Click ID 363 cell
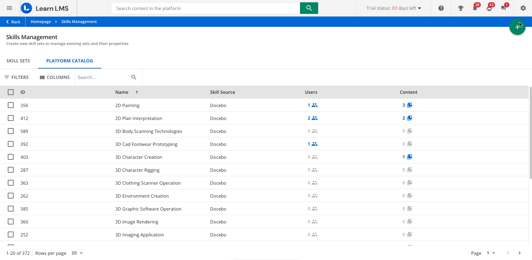This screenshot has height=260, width=532. pyautogui.click(x=24, y=183)
